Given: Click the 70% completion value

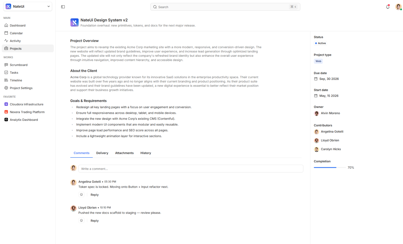Looking at the screenshot, I should [351, 168].
